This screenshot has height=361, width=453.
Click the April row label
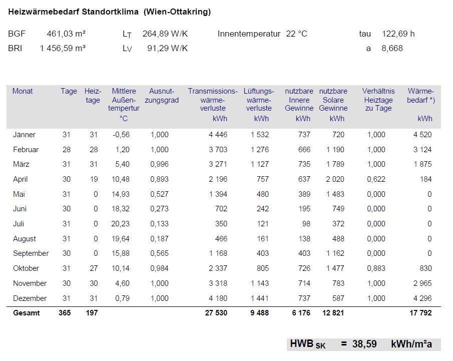tap(21, 179)
